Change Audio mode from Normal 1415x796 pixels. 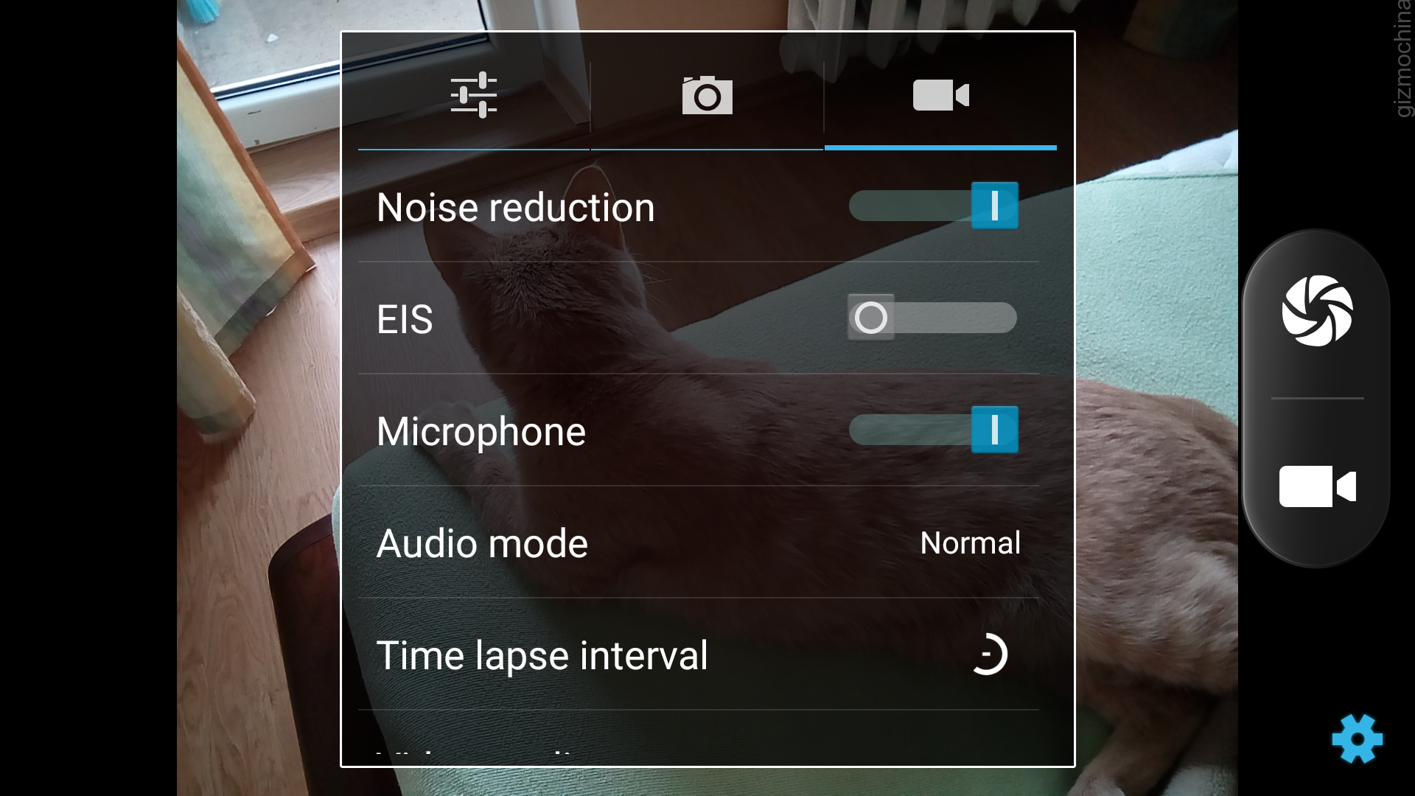[970, 543]
